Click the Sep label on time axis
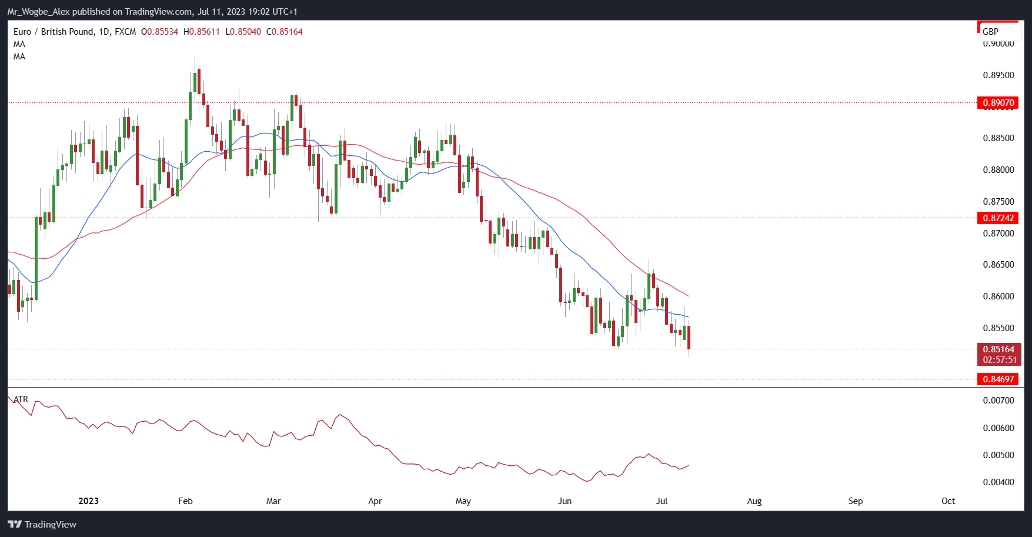 click(856, 501)
